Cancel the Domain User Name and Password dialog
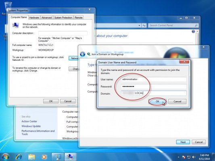Image resolution: width=215 pixels, height=161 pixels. (177, 101)
